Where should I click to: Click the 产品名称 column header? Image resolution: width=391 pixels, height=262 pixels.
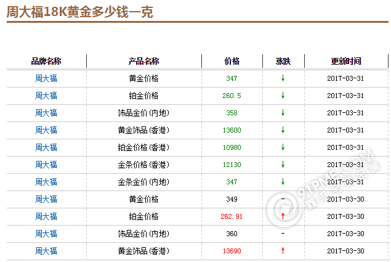click(144, 61)
